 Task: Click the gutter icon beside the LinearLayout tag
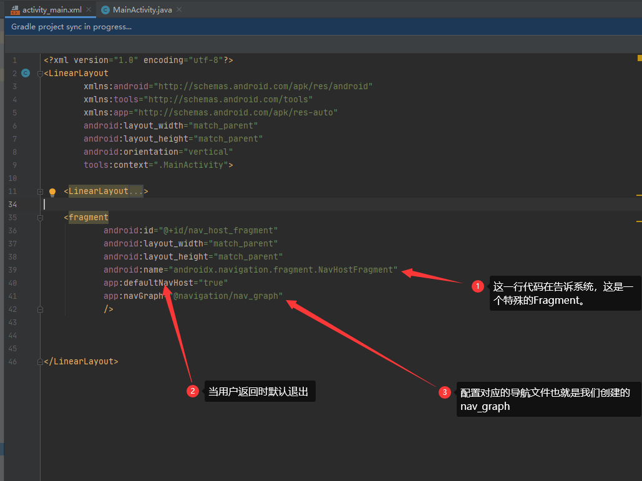point(25,73)
